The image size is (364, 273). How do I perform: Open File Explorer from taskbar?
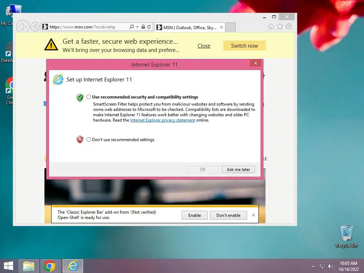click(x=29, y=266)
